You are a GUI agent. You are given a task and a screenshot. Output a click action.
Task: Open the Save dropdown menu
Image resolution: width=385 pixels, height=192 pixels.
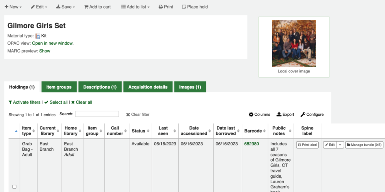tap(65, 7)
